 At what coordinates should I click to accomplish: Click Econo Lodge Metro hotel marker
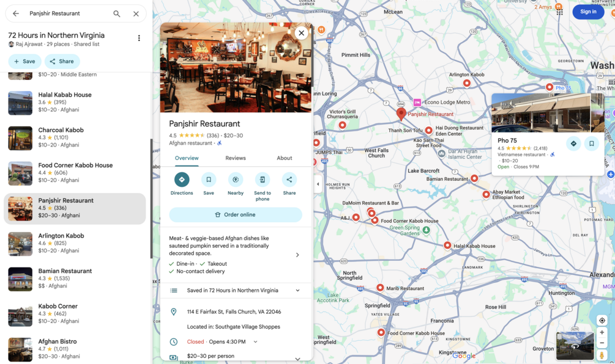pos(417,102)
